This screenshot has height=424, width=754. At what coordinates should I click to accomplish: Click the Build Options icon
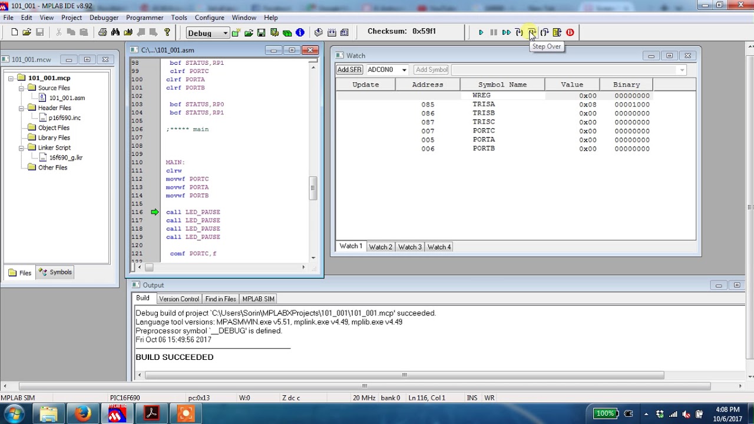click(x=274, y=32)
